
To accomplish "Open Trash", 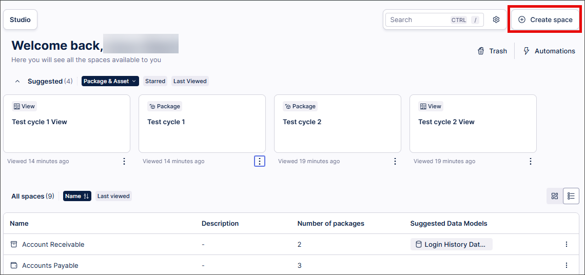I will 492,51.
